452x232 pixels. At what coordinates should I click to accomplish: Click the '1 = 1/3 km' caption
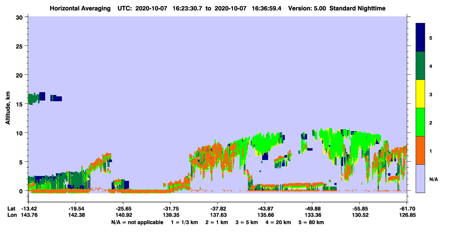click(x=184, y=222)
